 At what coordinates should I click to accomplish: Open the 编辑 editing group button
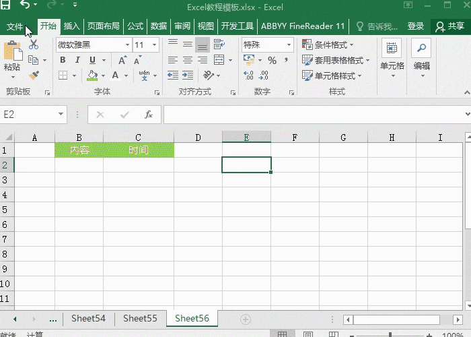[x=422, y=58]
